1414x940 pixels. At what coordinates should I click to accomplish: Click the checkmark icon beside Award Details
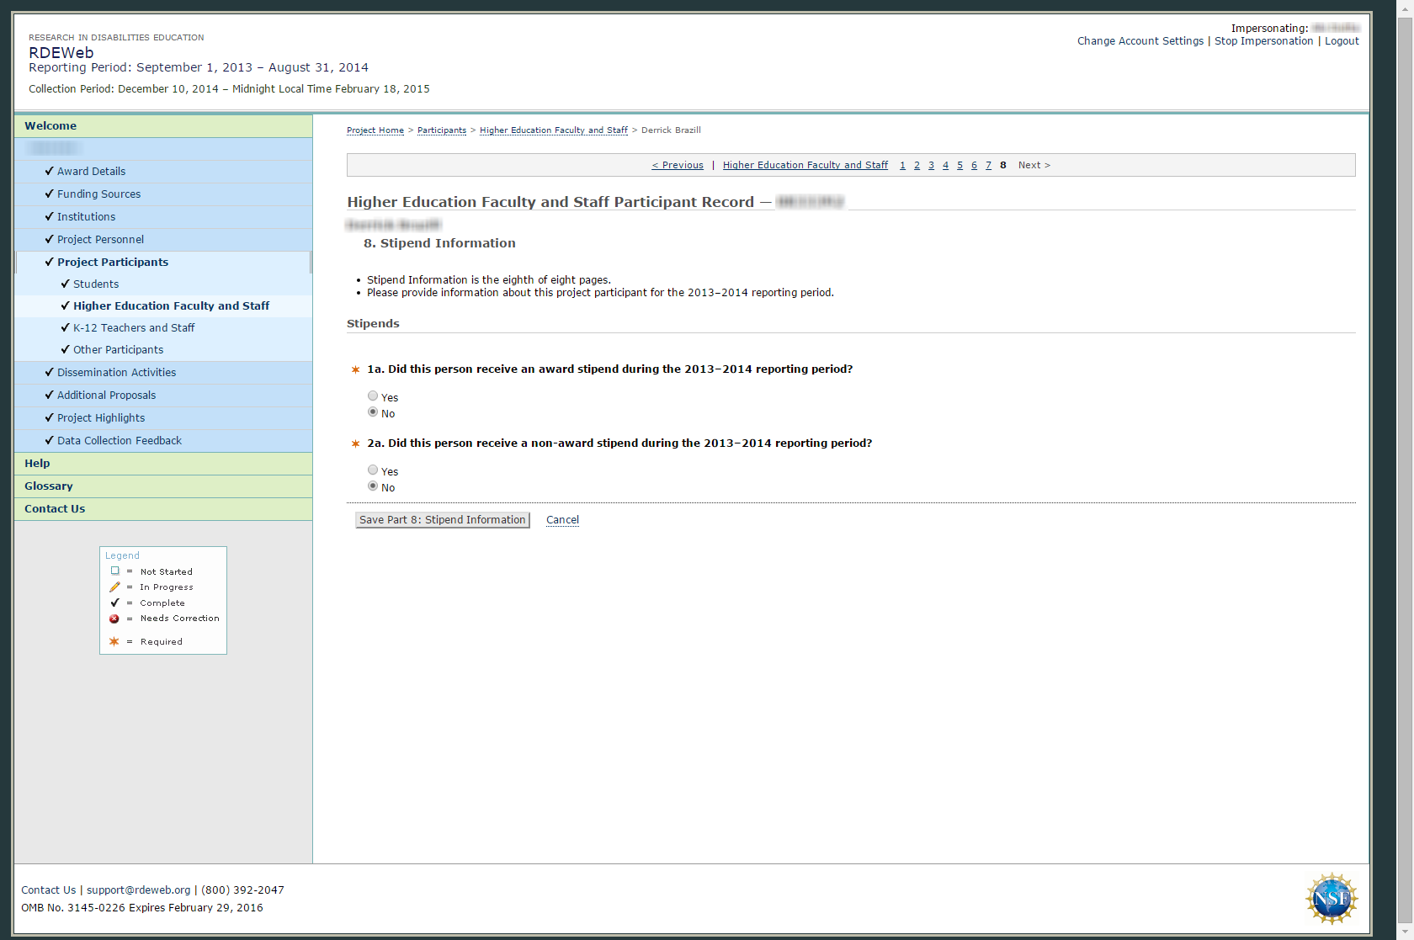coord(49,171)
